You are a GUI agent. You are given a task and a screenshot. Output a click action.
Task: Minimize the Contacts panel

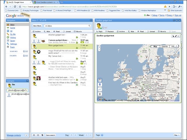27,81
